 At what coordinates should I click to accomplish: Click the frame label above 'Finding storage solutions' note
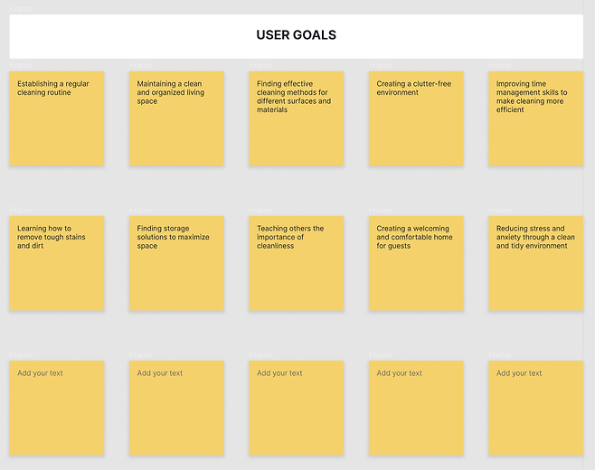point(140,211)
